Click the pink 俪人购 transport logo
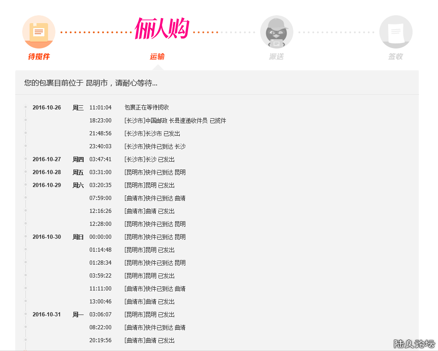This screenshot has width=438, height=351. pos(162,30)
